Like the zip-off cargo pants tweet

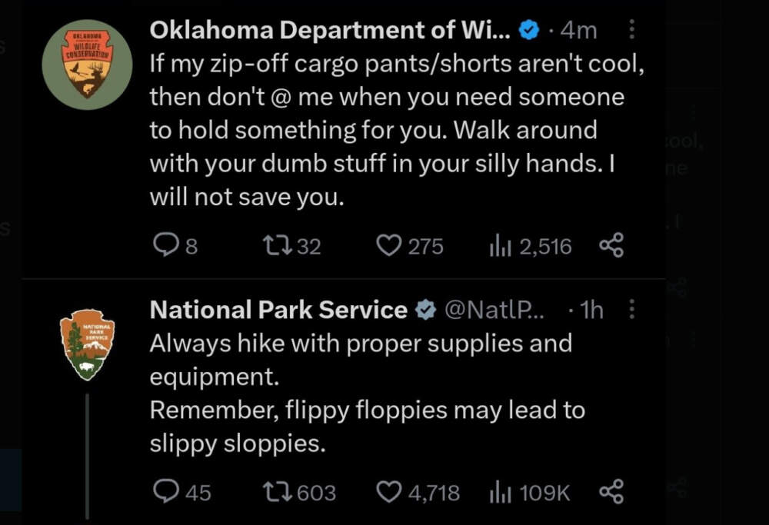(390, 246)
